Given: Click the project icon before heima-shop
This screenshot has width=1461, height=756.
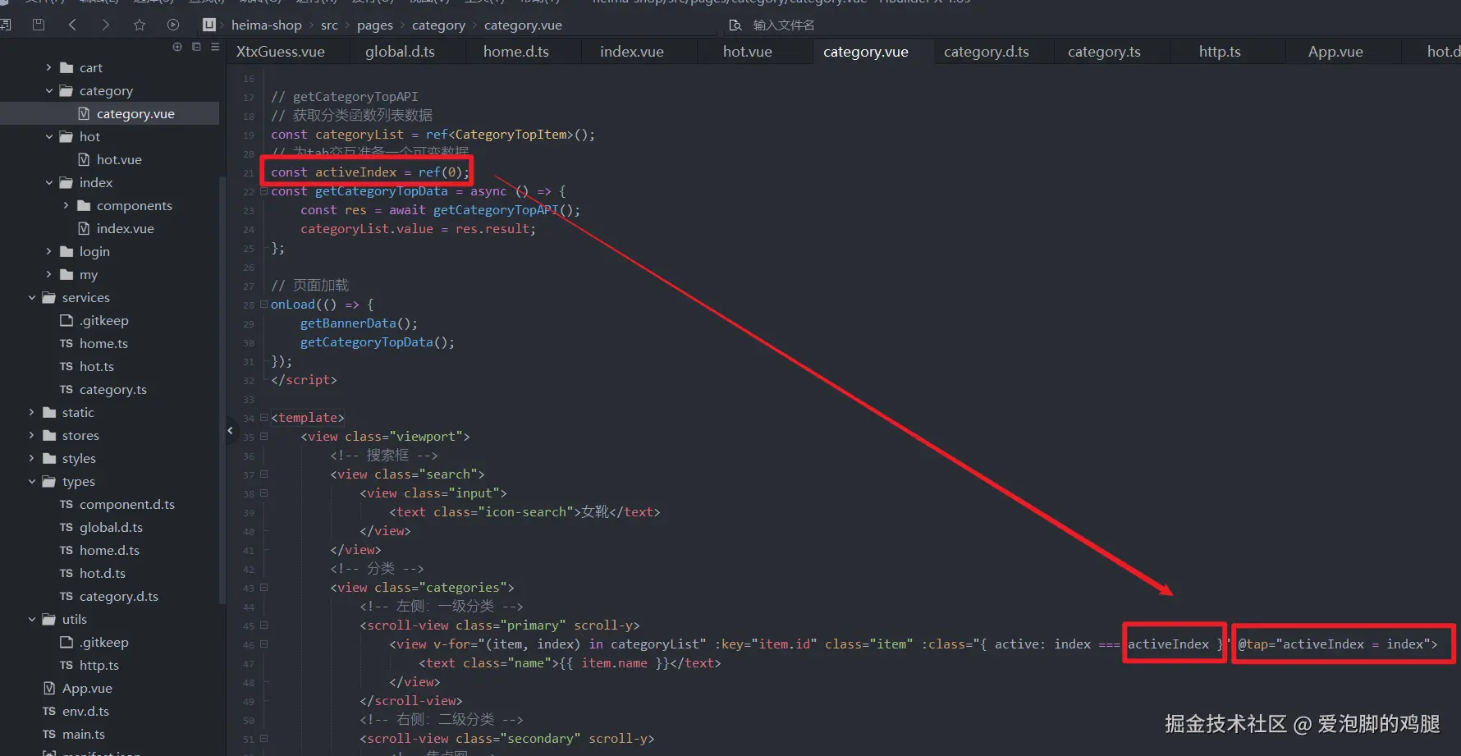Looking at the screenshot, I should point(209,25).
